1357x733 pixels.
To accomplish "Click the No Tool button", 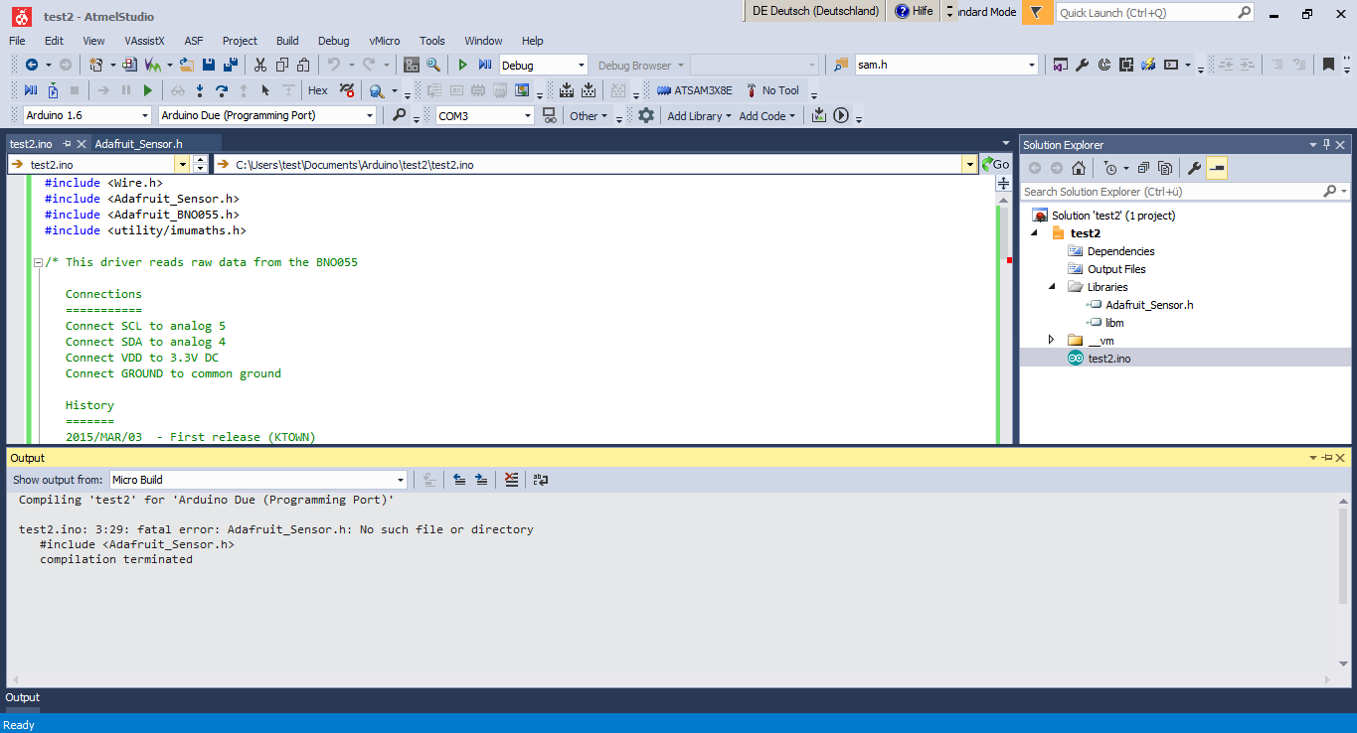I will (771, 90).
